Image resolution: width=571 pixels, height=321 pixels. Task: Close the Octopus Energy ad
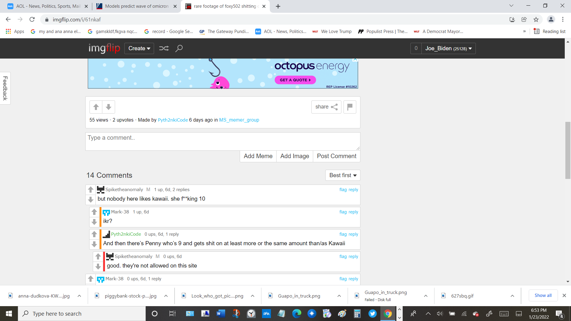point(355,60)
